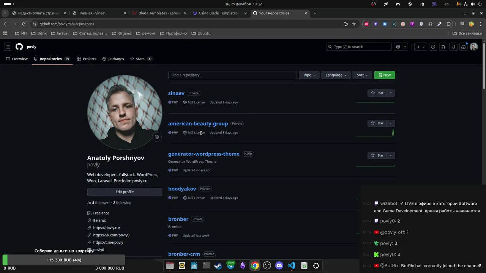The image size is (486, 273).
Task: Star the generator-wordpress-theme repository
Action: click(377, 155)
